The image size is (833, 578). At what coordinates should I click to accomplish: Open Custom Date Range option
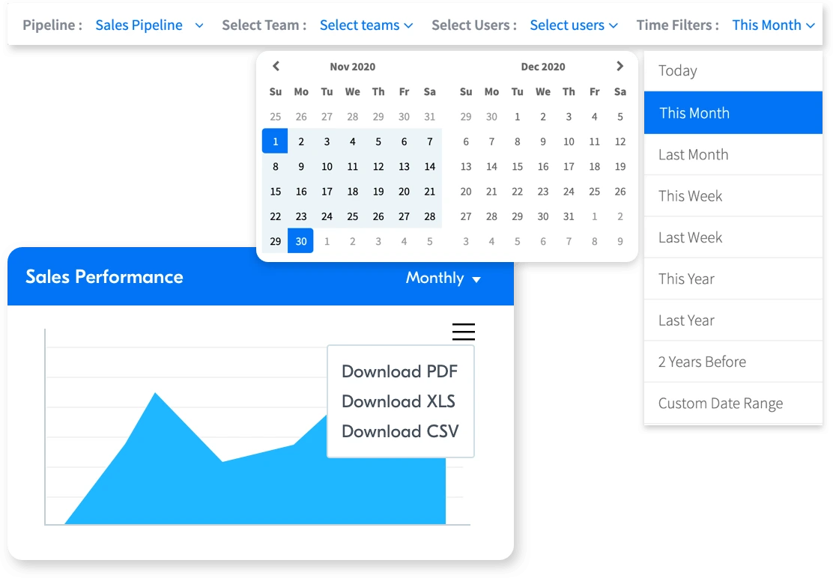(733, 404)
